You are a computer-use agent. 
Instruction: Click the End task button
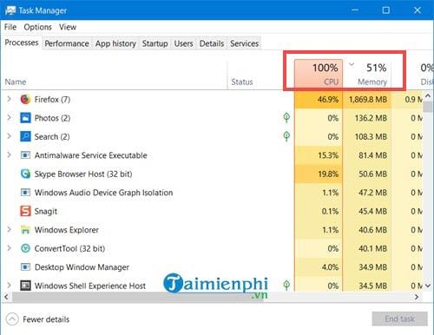pos(399,319)
